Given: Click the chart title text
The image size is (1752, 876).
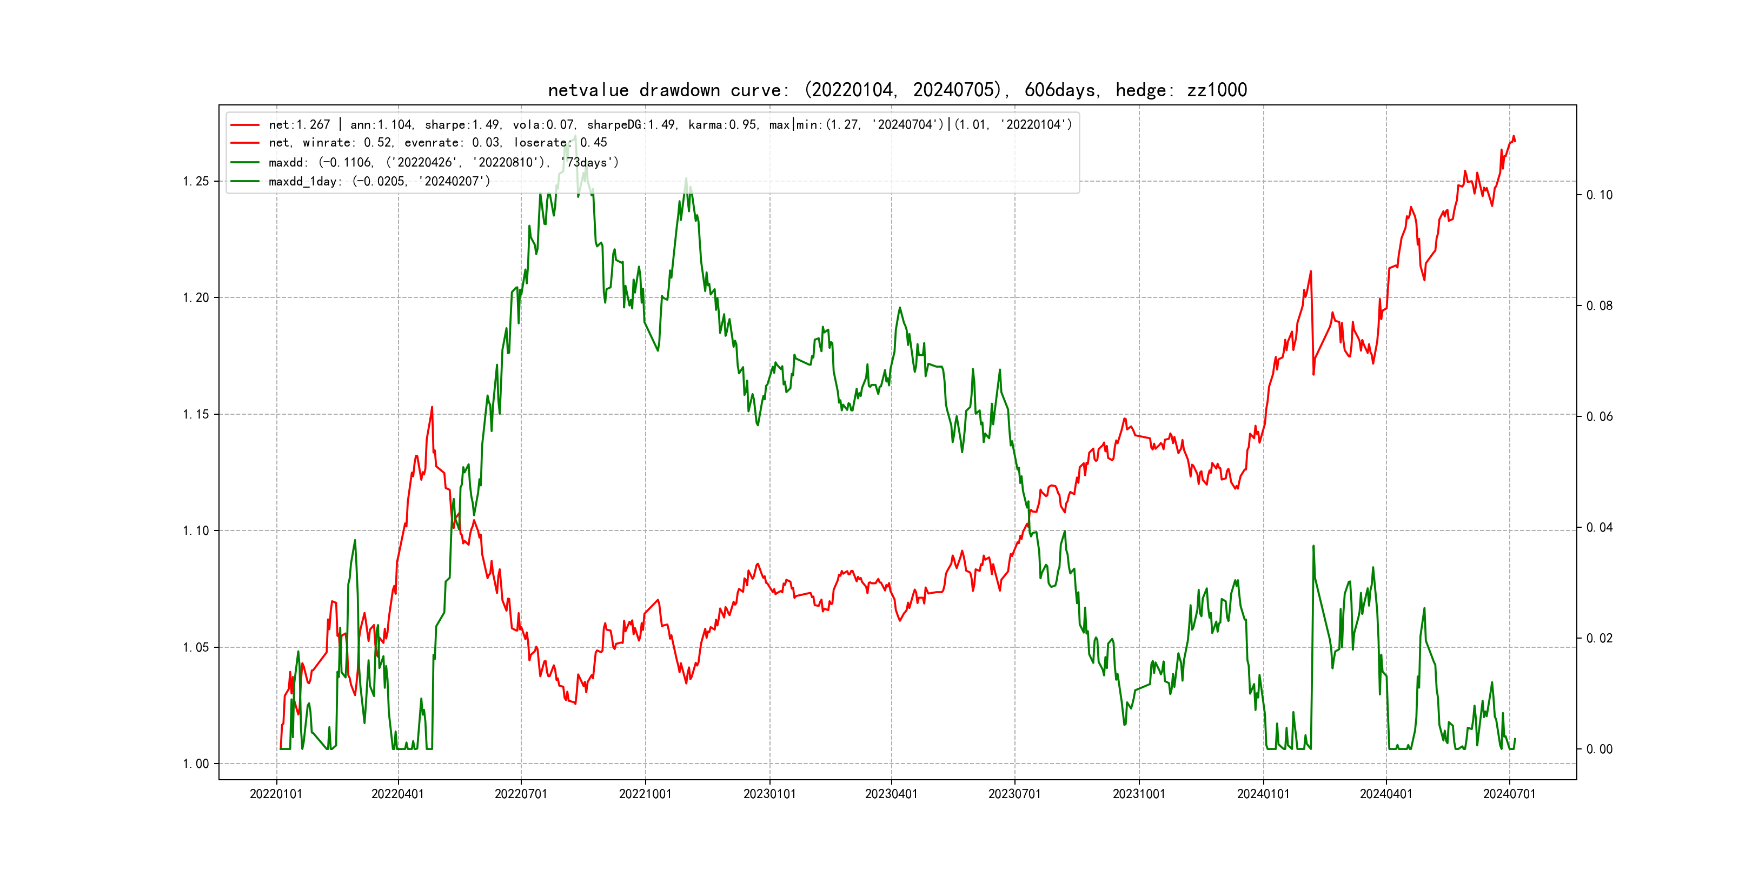Looking at the screenshot, I should 897,90.
